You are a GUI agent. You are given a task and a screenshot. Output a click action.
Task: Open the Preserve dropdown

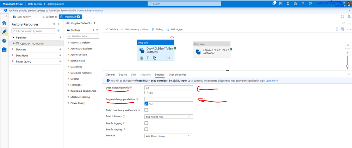point(168,136)
